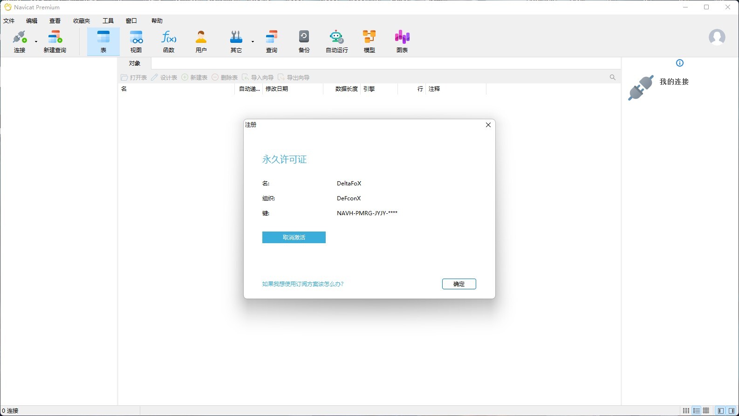Open the 查看 (View) menu
Image resolution: width=739 pixels, height=416 pixels.
55,21
